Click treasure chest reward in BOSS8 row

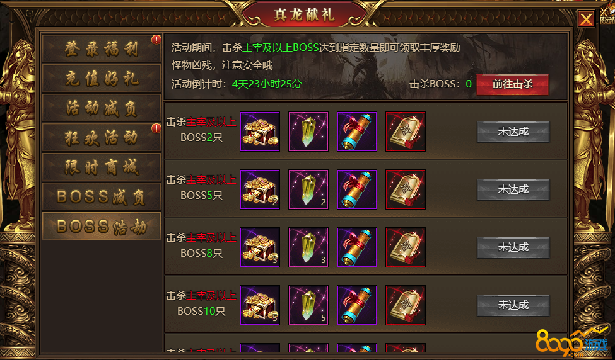[x=260, y=247]
